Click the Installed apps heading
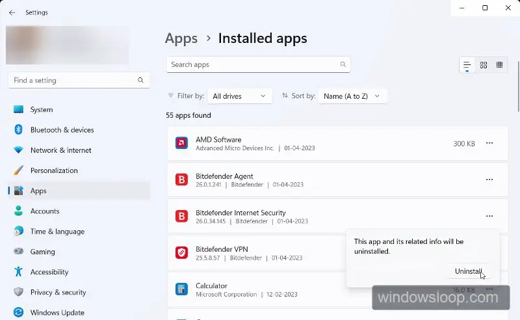The width and height of the screenshot is (520, 320). (263, 38)
